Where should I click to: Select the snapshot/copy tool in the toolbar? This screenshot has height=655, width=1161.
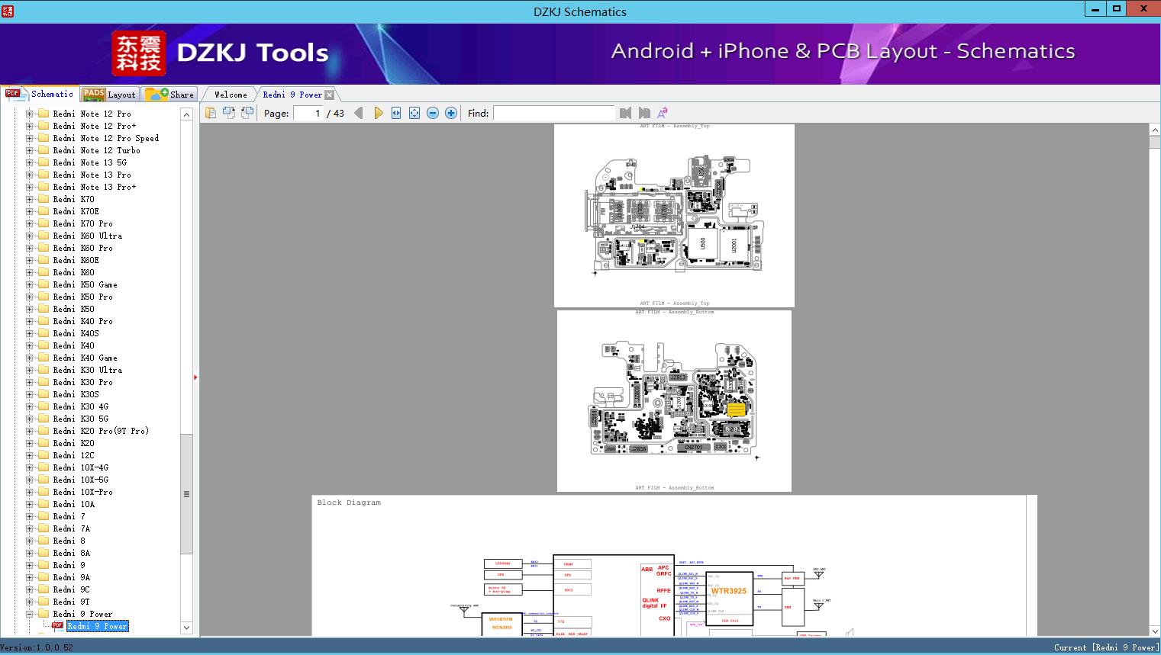[x=211, y=112]
